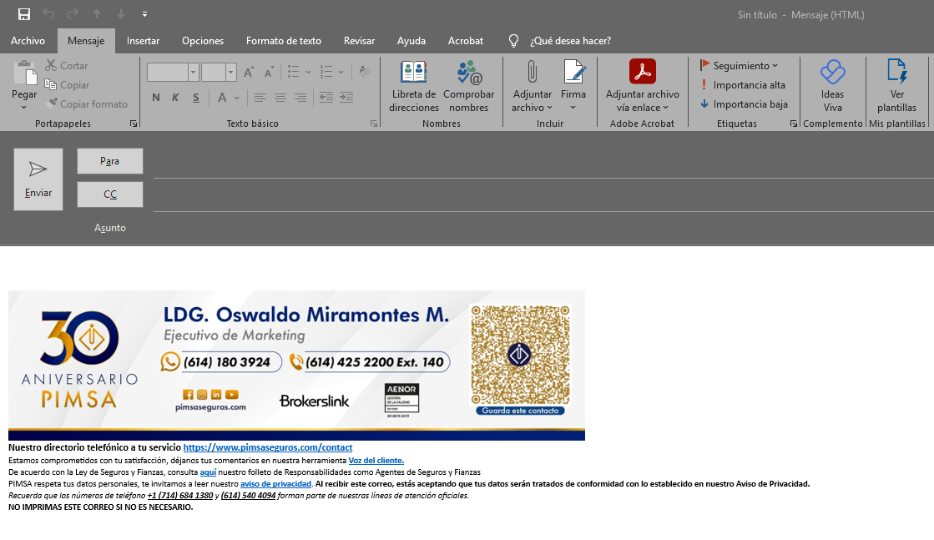The image size is (934, 540).
Task: Toggle Importancia alta
Action: point(743,84)
